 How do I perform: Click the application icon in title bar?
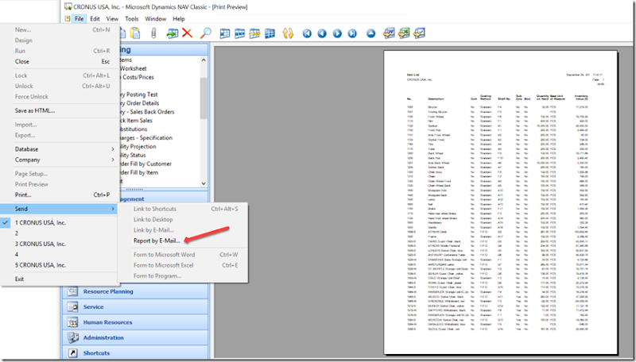68,6
